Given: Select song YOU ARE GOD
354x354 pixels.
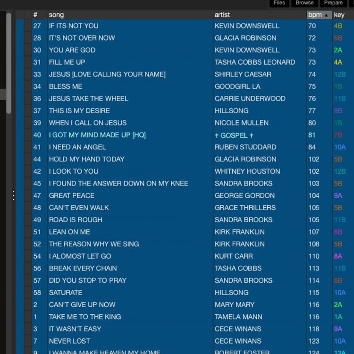Looking at the screenshot, I should [x=72, y=50].
